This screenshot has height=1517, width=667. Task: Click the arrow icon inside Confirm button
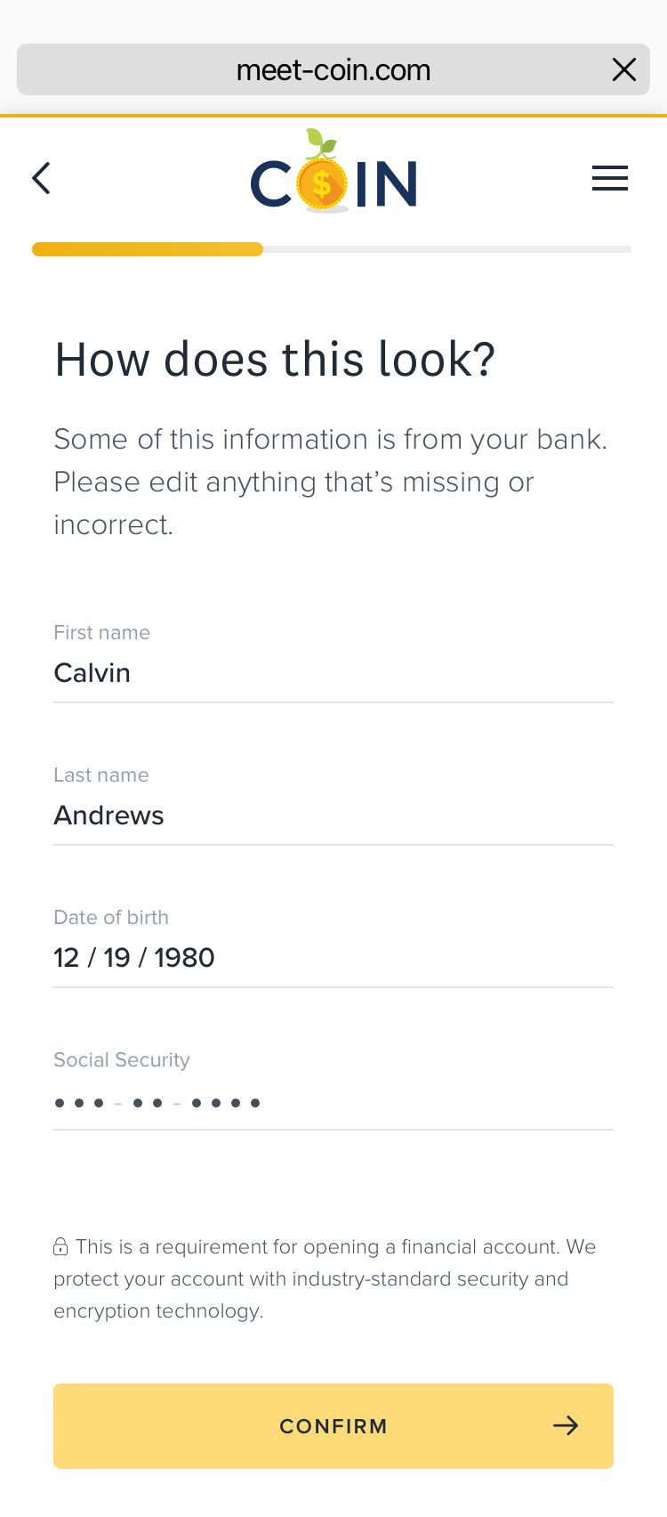tap(567, 1425)
